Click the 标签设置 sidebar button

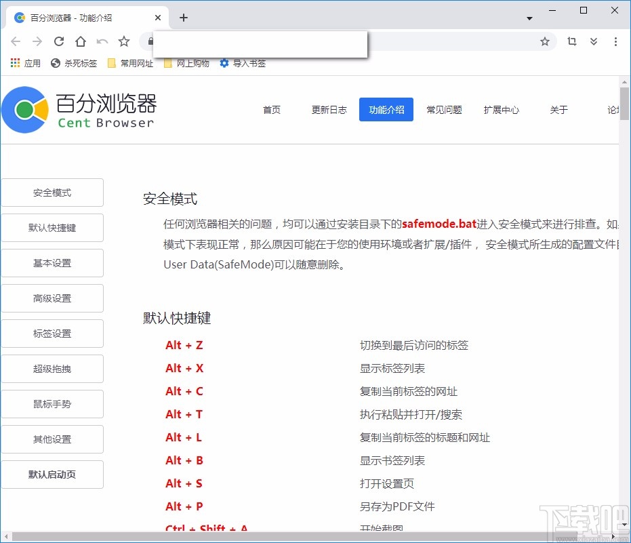point(52,334)
